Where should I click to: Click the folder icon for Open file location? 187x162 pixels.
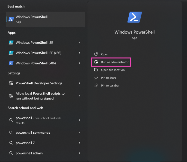click(x=96, y=70)
